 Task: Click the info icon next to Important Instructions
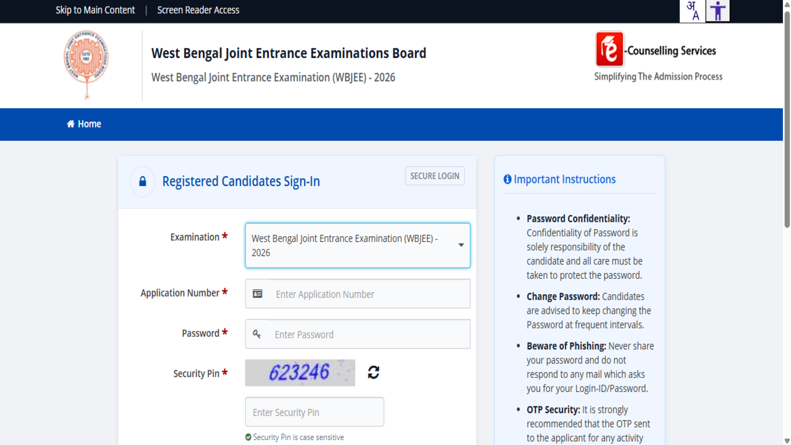pos(507,179)
